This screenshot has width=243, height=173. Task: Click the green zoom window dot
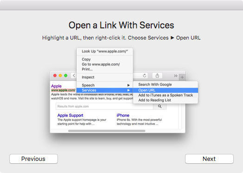click(x=66, y=75)
